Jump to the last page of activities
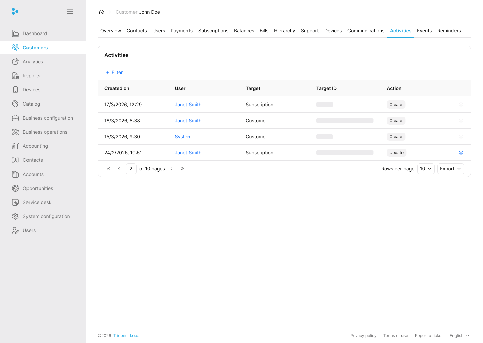483x343 pixels. 182,169
